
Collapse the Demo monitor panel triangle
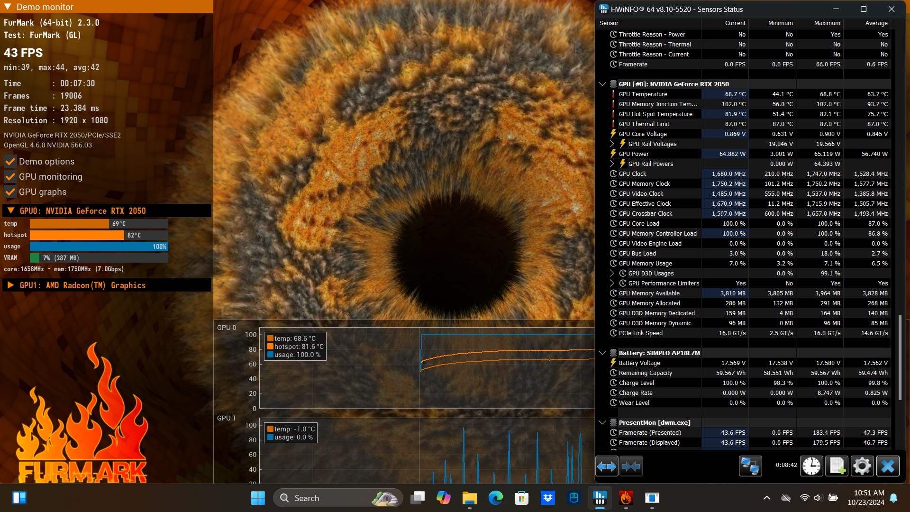pyautogui.click(x=8, y=7)
